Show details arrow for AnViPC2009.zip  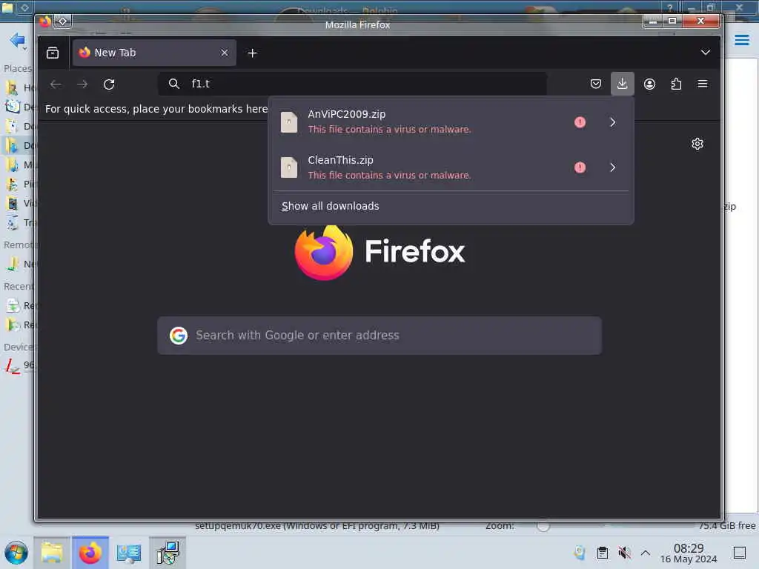click(612, 122)
